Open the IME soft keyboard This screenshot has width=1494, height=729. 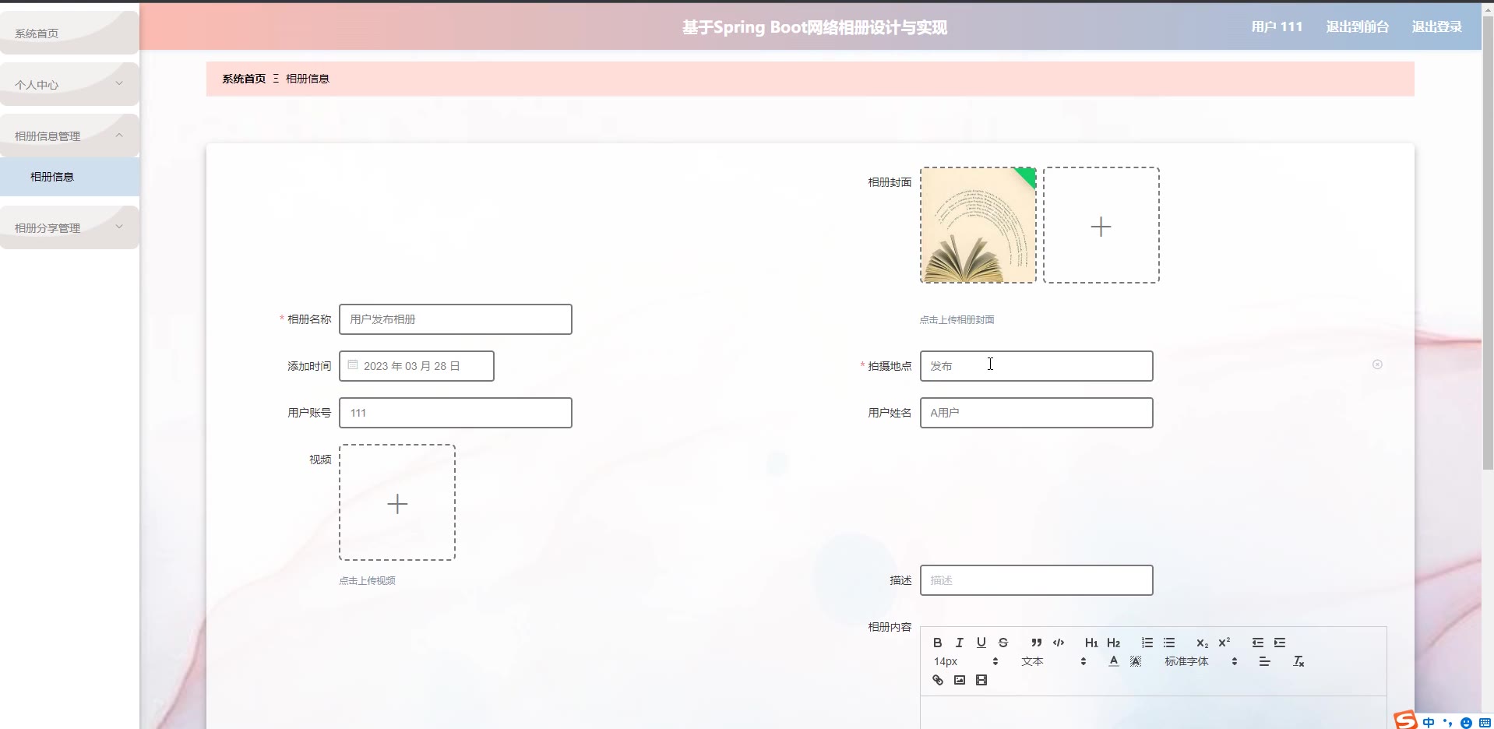pos(1485,722)
